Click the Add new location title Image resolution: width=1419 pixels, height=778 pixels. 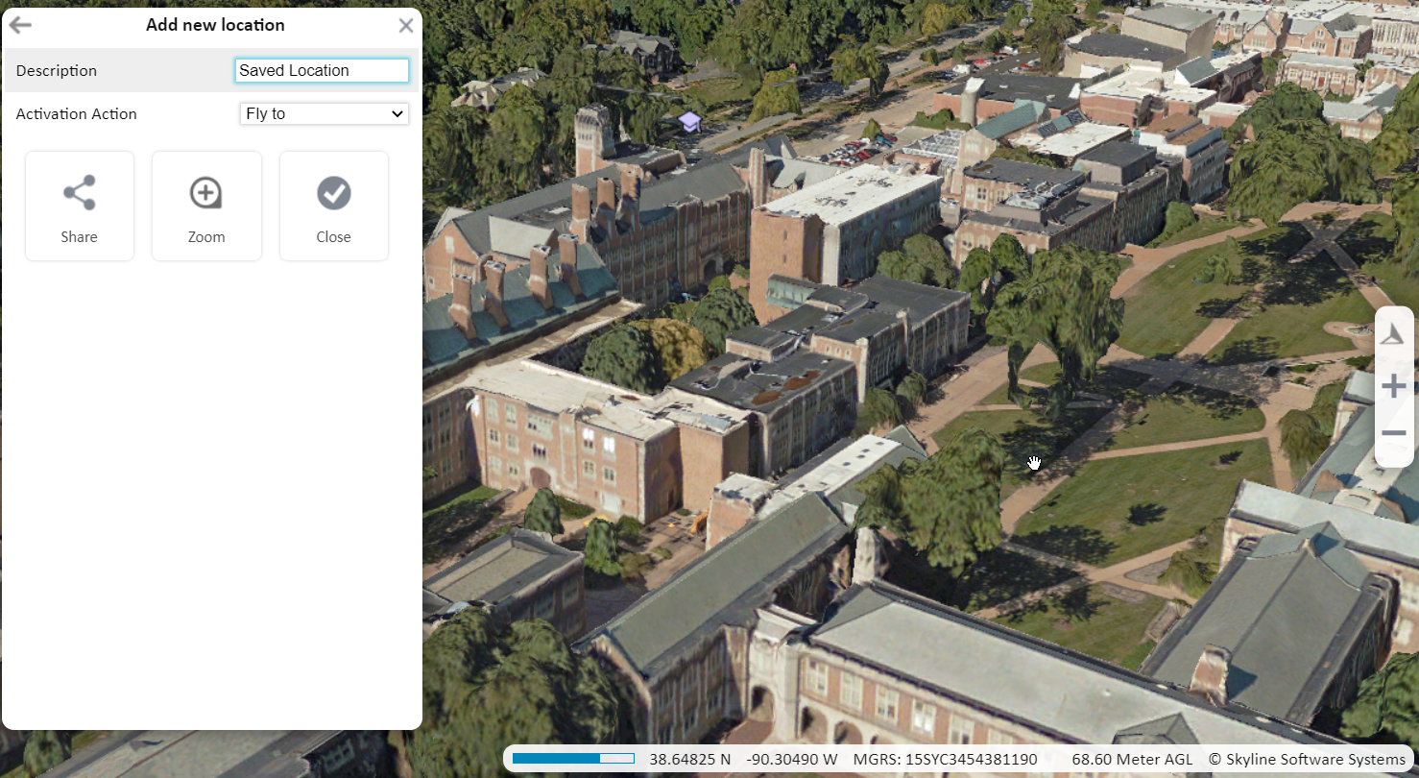215,25
